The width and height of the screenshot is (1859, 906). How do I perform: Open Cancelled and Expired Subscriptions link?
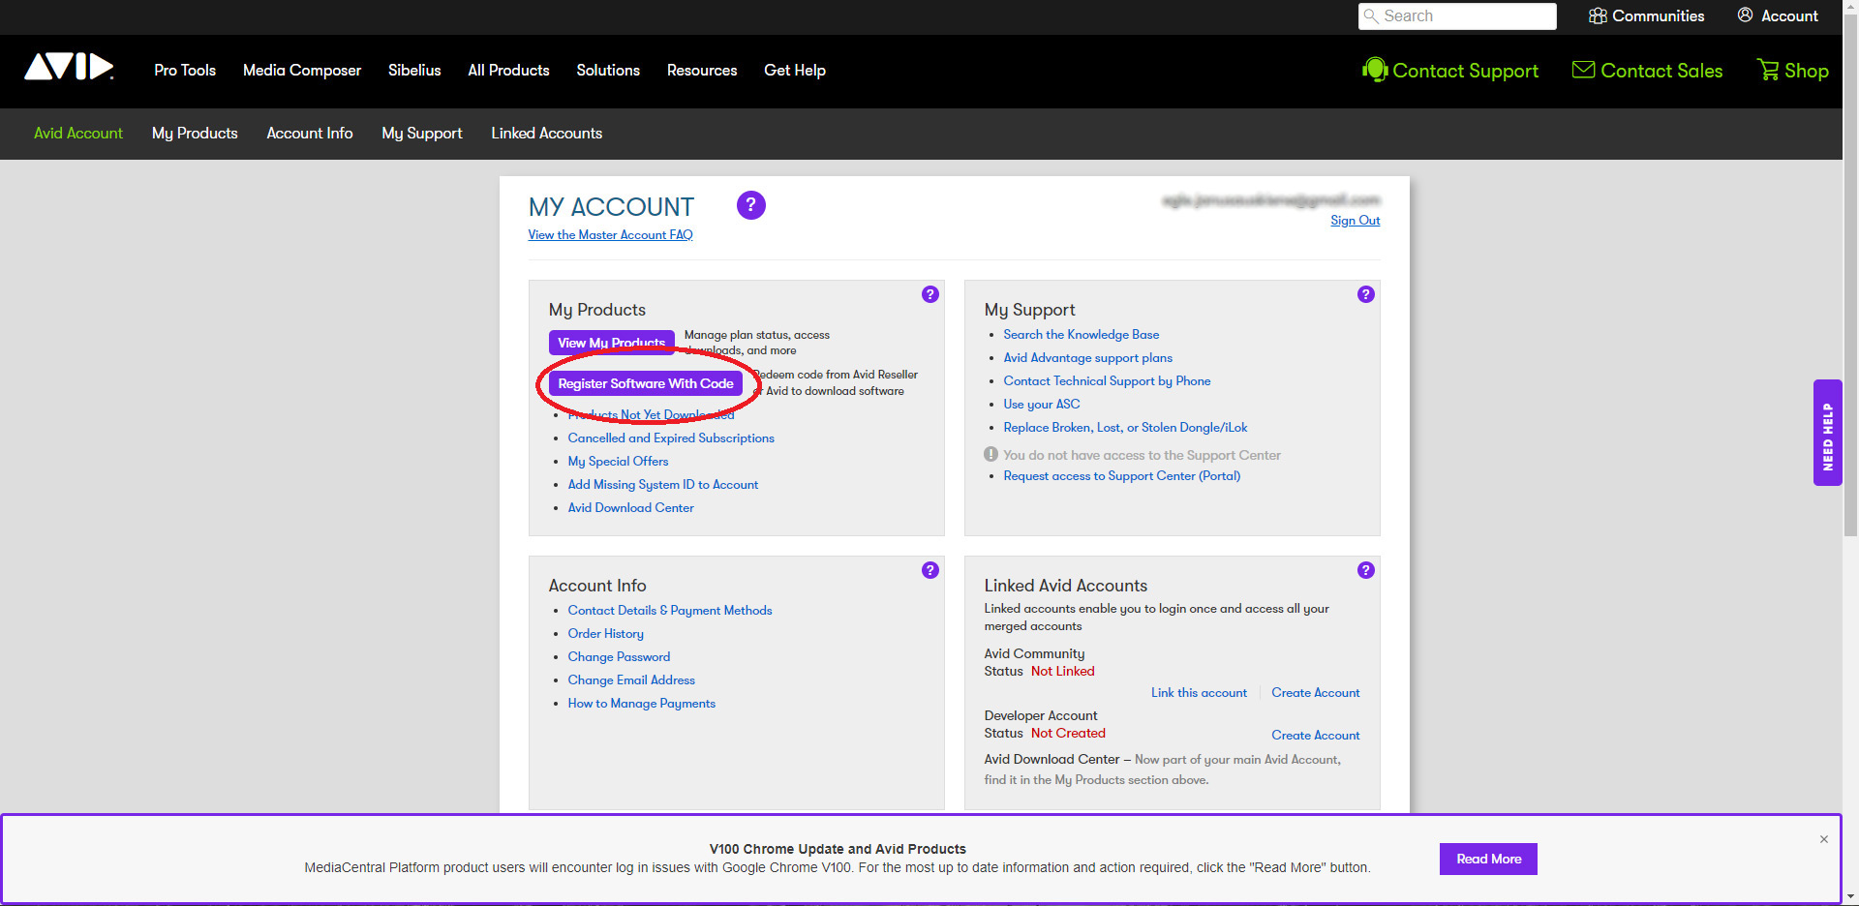point(671,438)
